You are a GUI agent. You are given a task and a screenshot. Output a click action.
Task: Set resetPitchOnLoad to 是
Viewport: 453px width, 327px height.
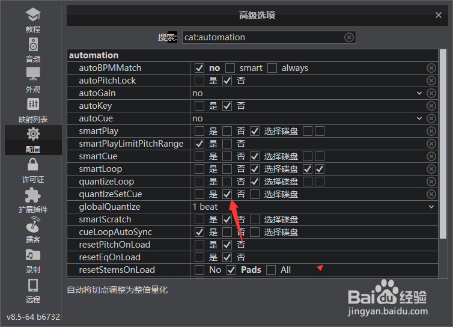199,245
